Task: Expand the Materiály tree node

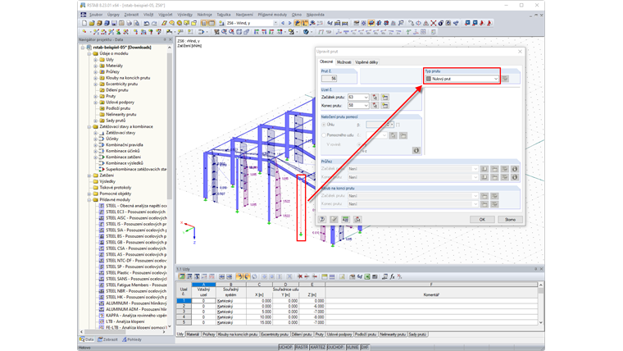Action: pos(96,66)
